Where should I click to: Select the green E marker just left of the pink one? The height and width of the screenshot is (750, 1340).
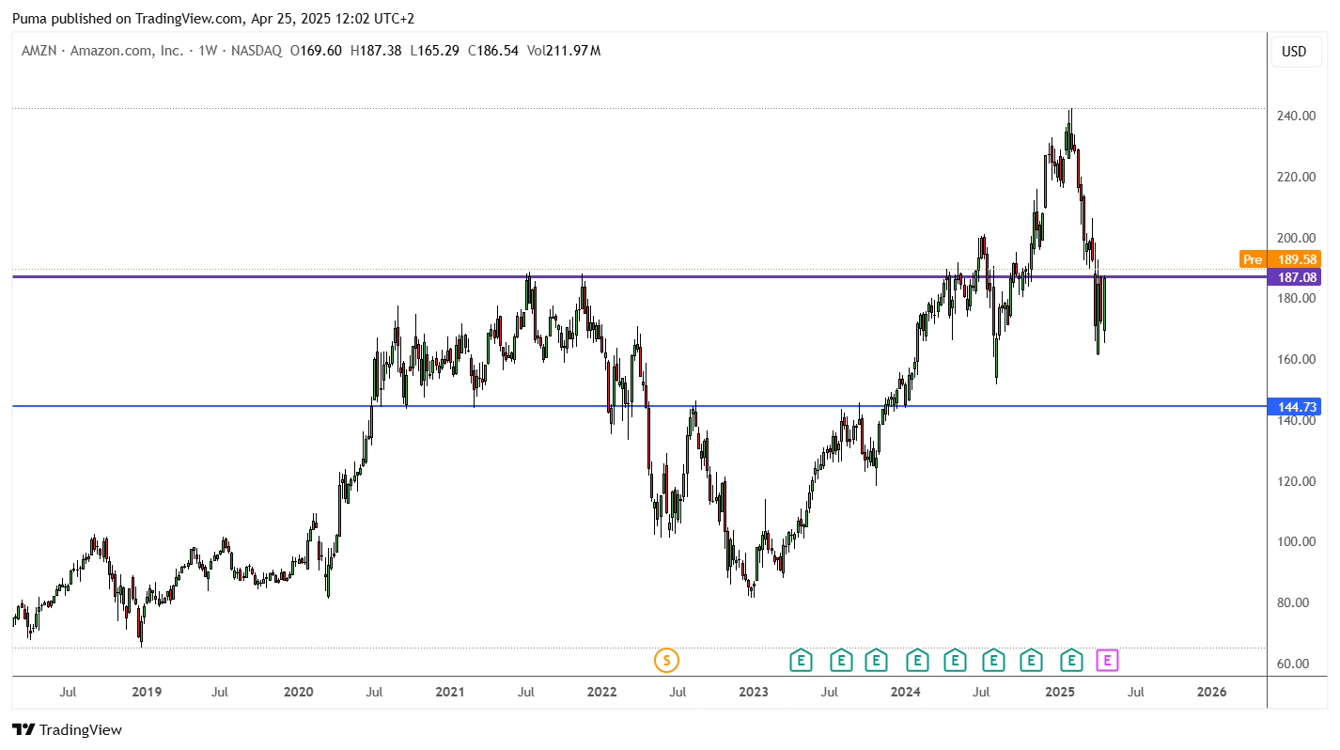1071,661
